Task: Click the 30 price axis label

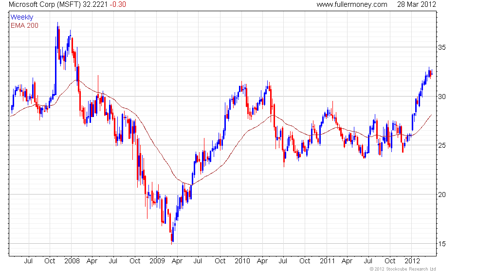Action: click(442, 97)
